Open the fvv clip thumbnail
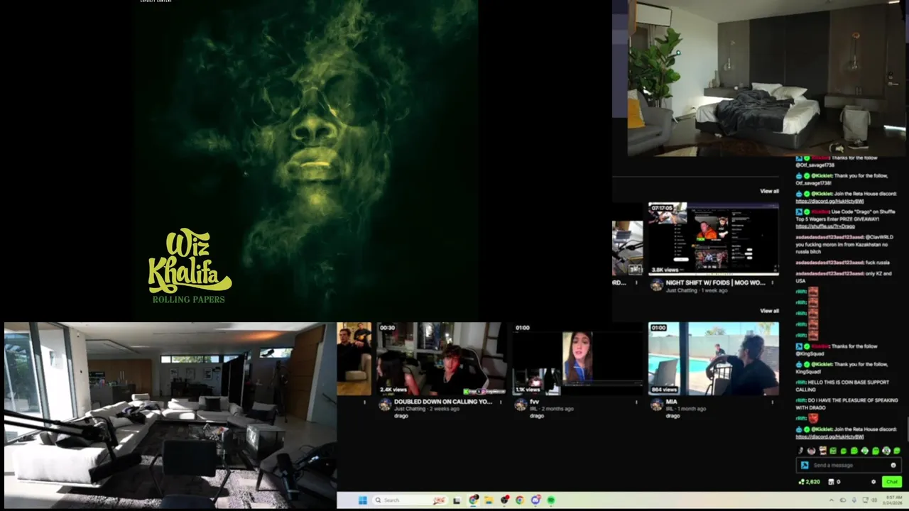This screenshot has height=511, width=909. 577,358
